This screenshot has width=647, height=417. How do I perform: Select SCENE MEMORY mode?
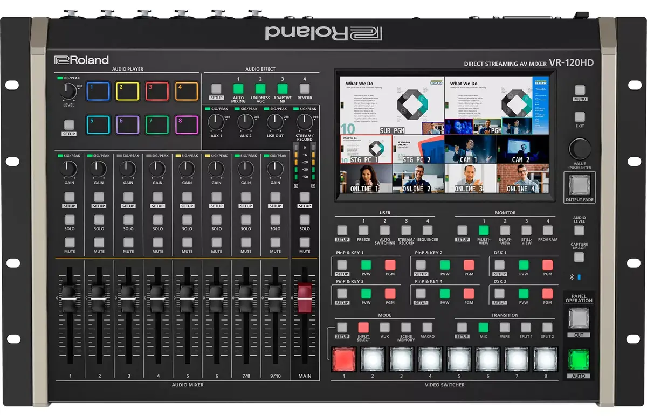click(x=406, y=328)
